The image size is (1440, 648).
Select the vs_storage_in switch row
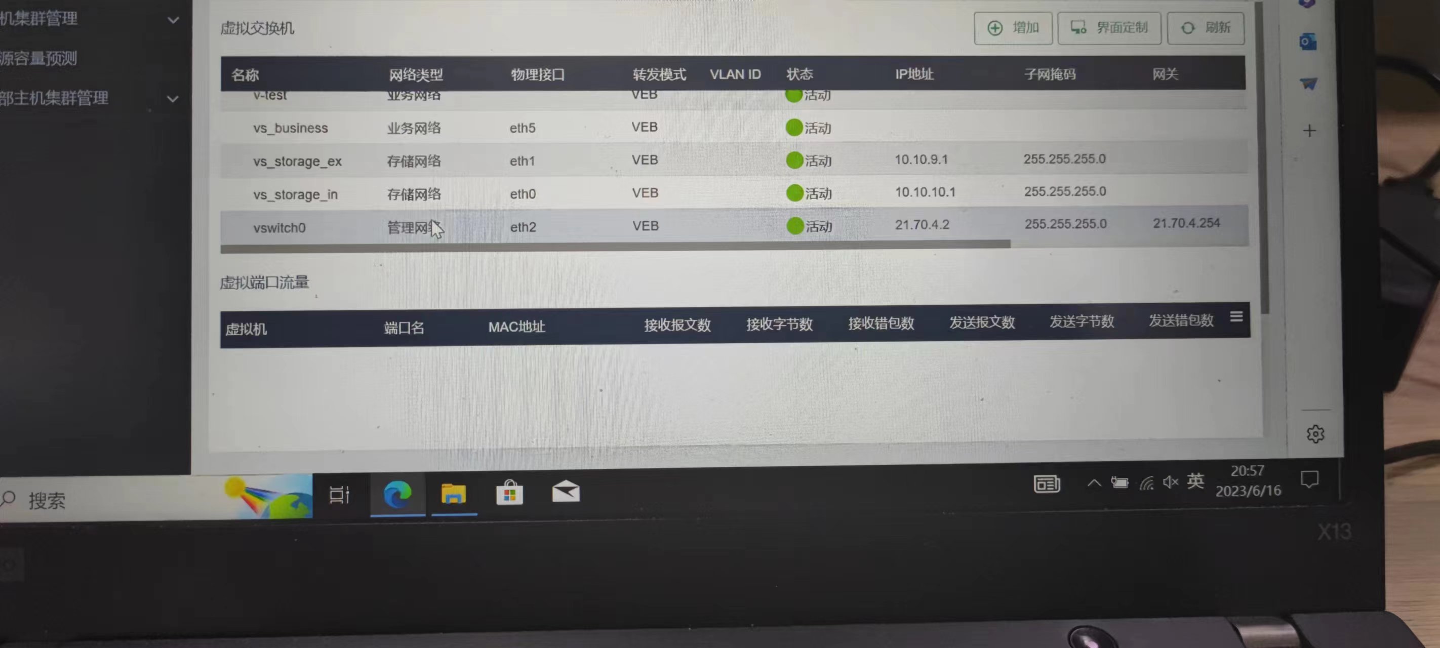coord(295,194)
